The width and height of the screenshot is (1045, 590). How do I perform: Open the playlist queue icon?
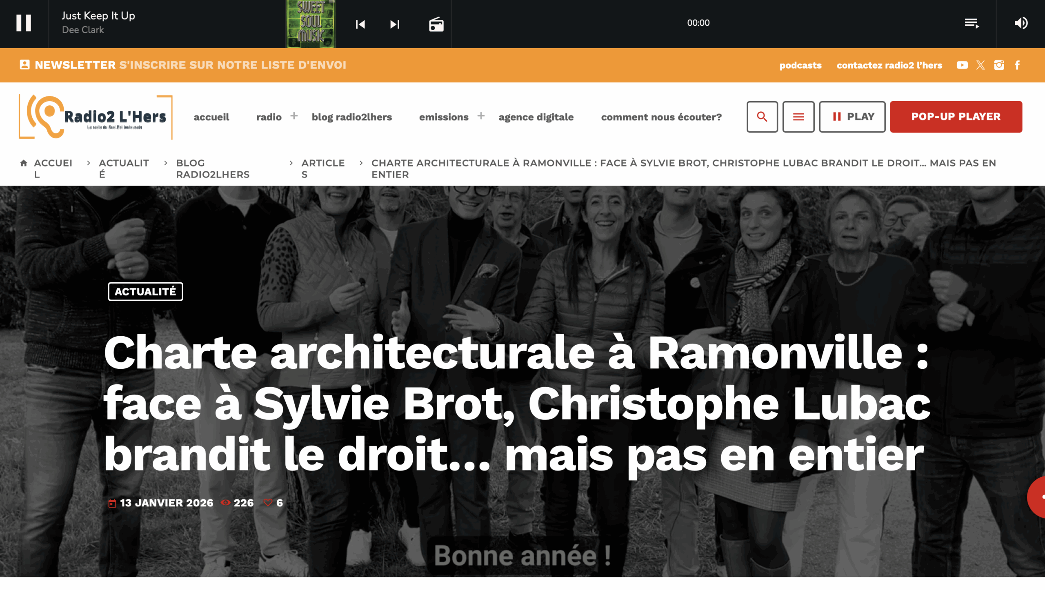[x=972, y=23]
